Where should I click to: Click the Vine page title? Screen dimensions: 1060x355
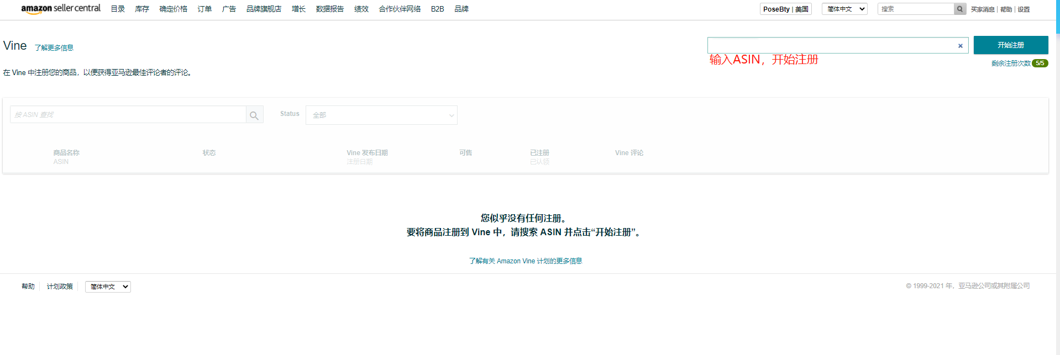(x=15, y=45)
